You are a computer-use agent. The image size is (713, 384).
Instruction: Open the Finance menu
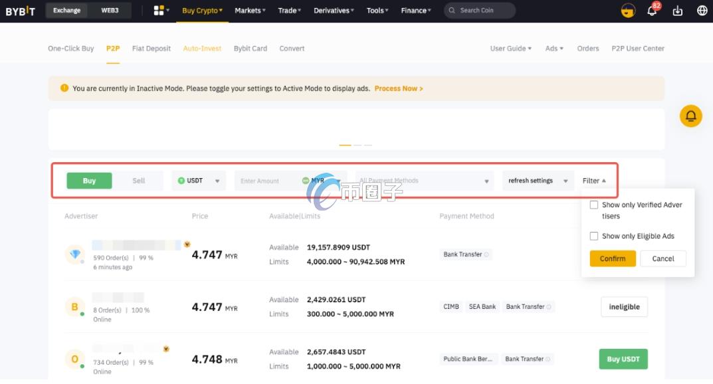[416, 11]
